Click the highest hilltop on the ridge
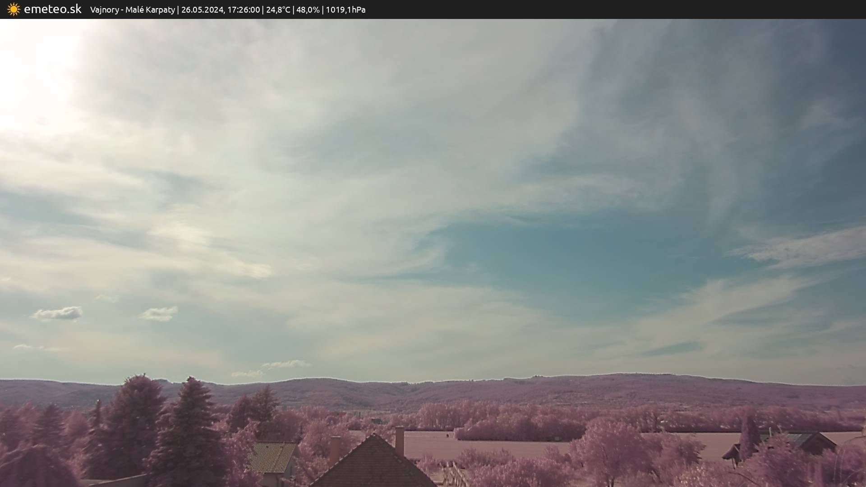866x487 pixels. (x=631, y=375)
